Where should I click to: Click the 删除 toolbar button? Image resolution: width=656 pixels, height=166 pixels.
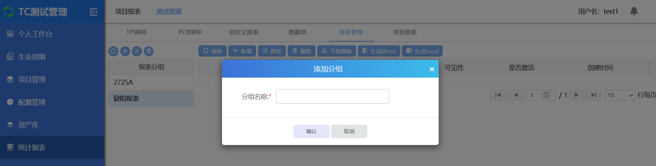click(302, 51)
